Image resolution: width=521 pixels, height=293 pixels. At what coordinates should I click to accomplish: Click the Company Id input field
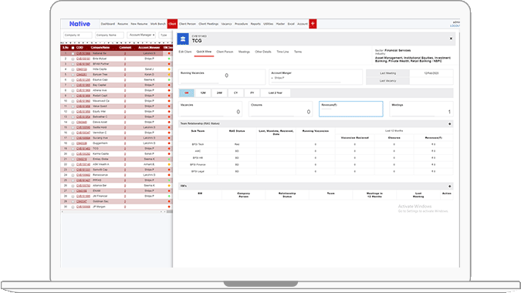click(x=77, y=35)
